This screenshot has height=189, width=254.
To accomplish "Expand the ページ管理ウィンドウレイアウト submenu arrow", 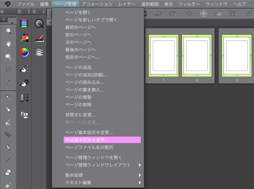I will pos(140,165).
